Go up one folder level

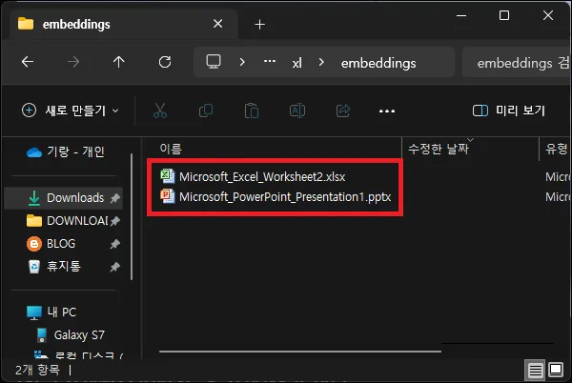tap(119, 62)
